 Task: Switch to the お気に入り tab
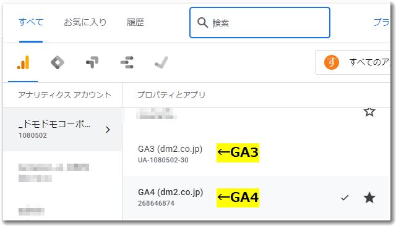pos(85,22)
